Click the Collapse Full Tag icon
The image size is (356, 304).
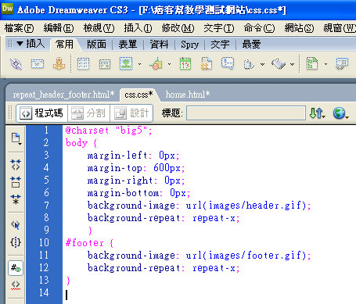(x=16, y=165)
